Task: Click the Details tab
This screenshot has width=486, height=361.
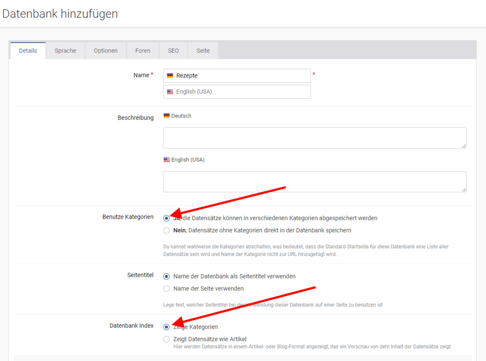Action: [28, 50]
